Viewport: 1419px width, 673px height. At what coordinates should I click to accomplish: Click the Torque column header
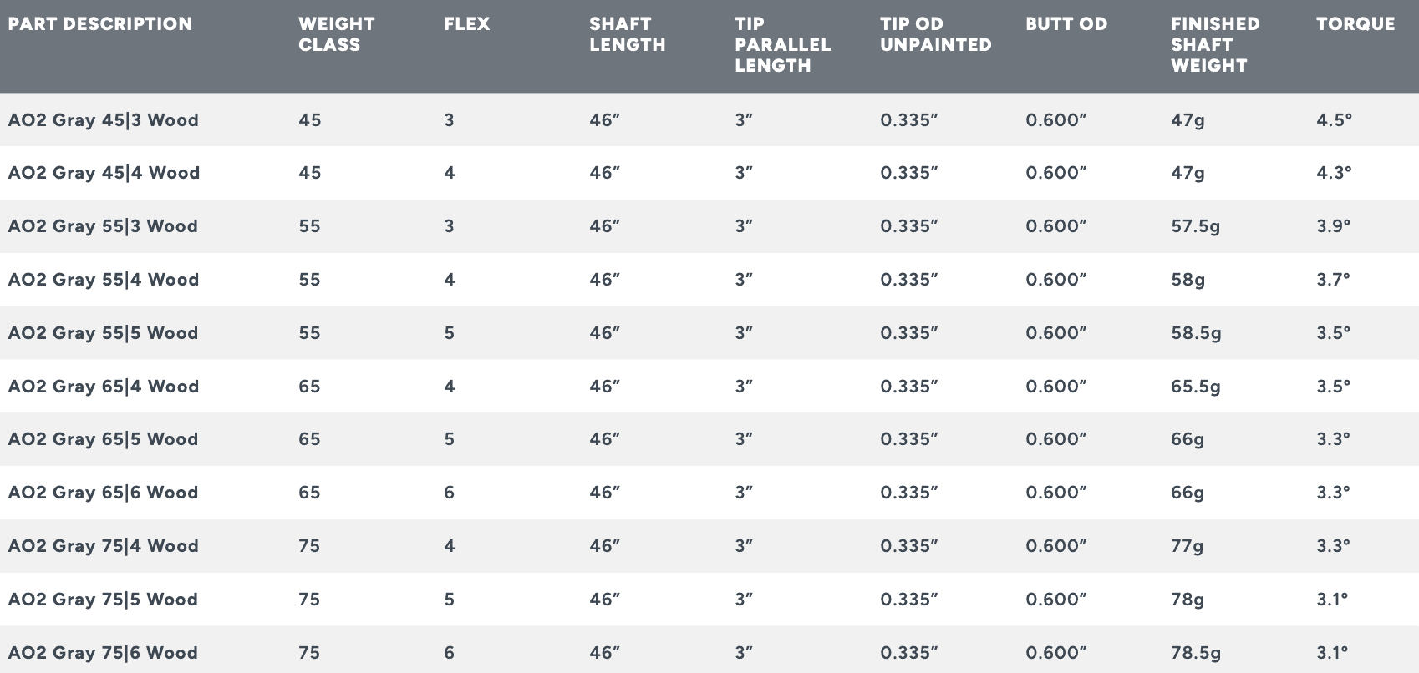click(x=1355, y=24)
